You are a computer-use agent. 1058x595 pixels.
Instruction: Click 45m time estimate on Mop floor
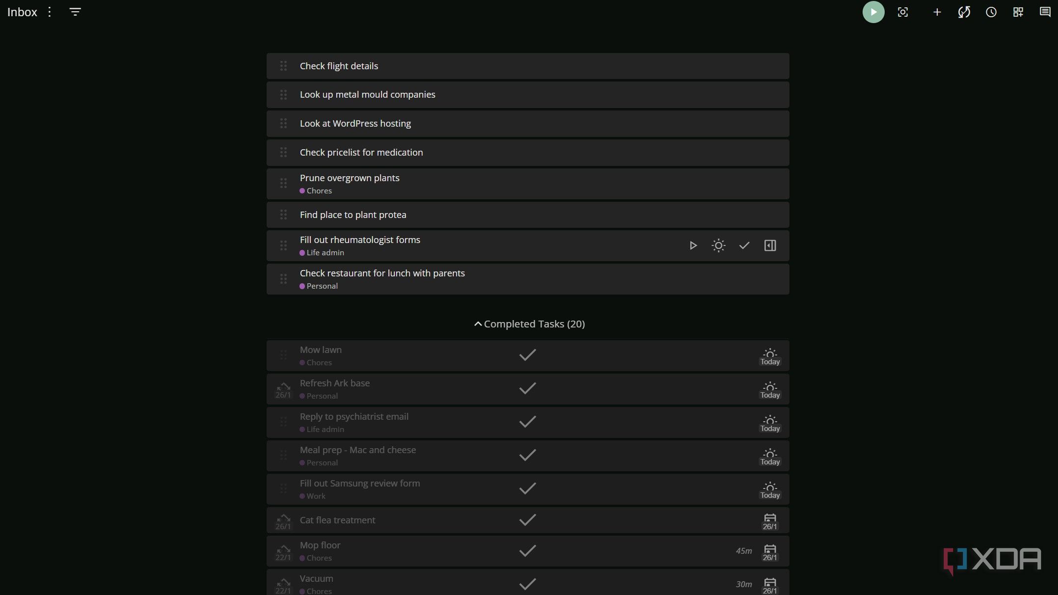[743, 551]
